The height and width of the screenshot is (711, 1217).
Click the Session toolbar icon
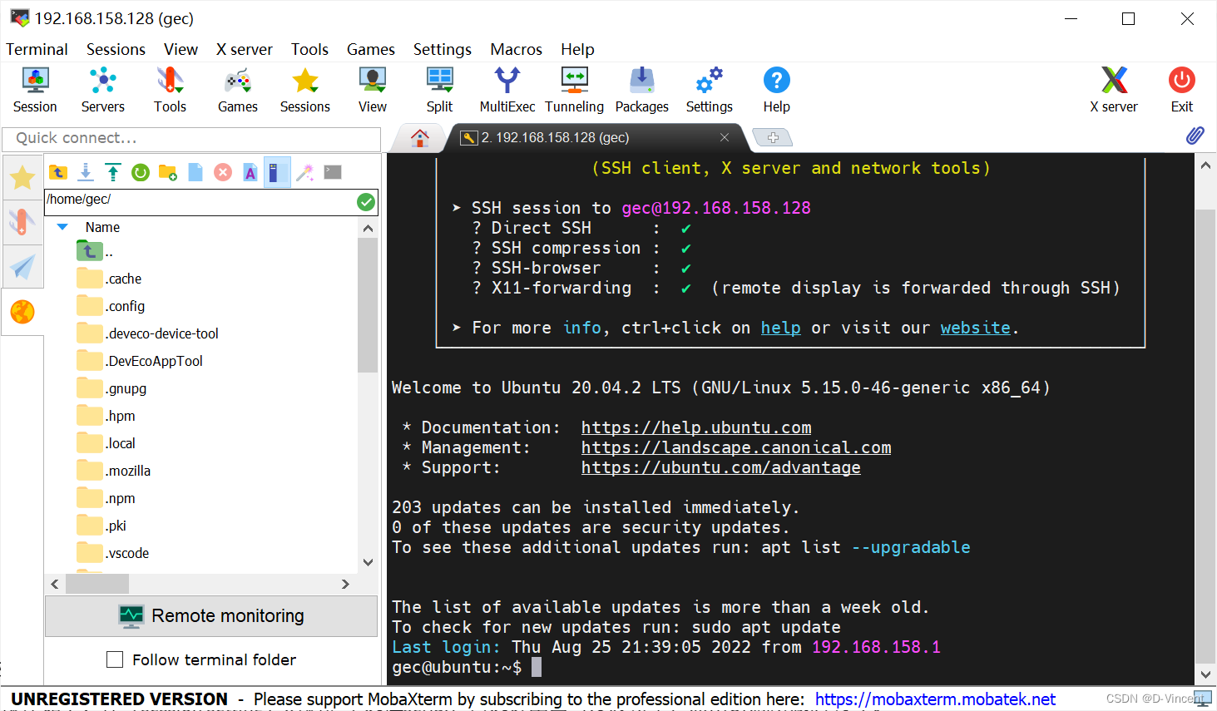coord(35,90)
